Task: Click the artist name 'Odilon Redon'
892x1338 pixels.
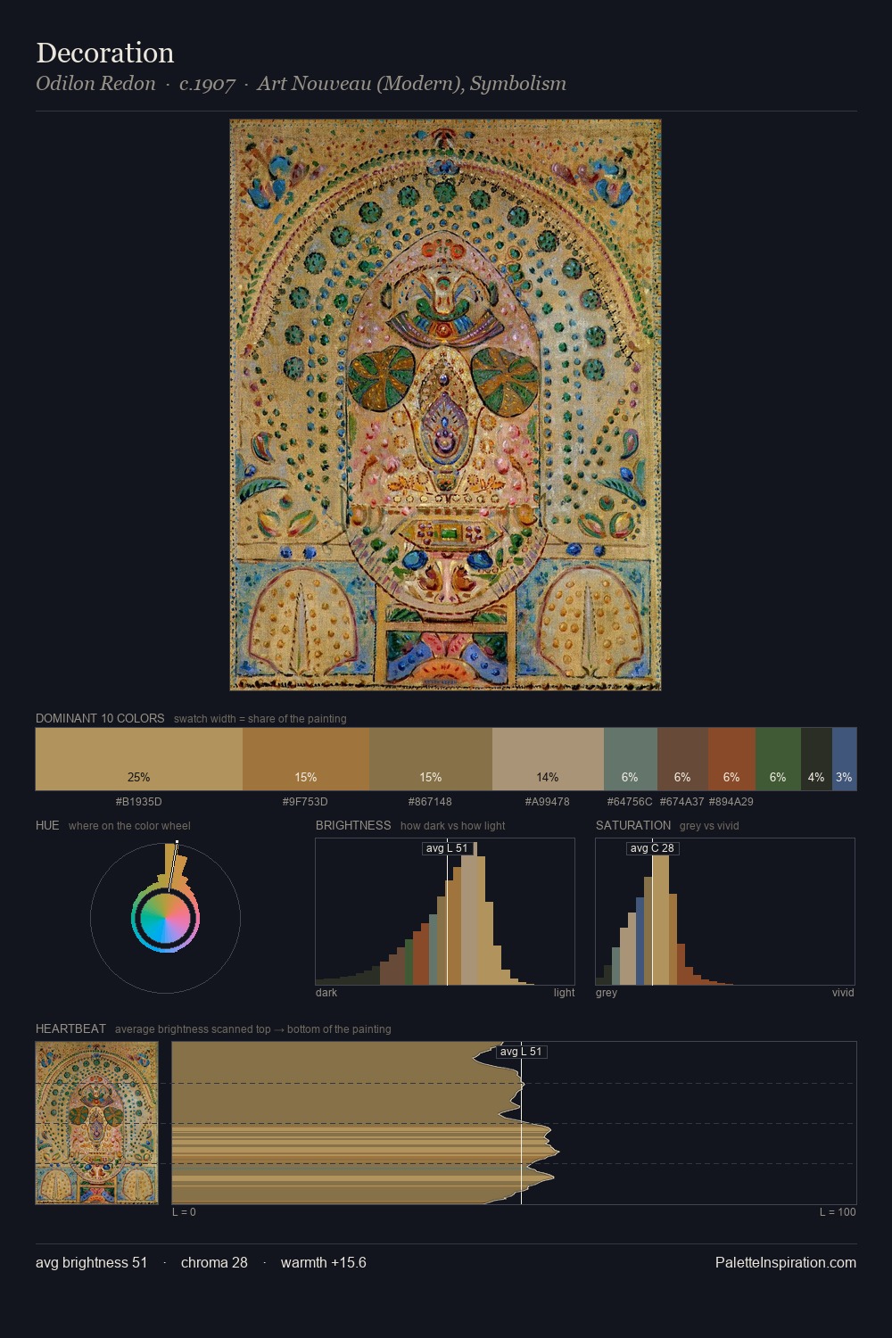Action: pos(95,84)
